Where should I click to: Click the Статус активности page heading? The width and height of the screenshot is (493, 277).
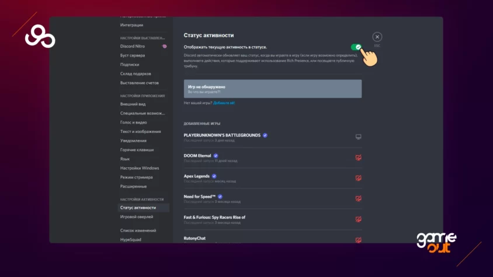(209, 35)
